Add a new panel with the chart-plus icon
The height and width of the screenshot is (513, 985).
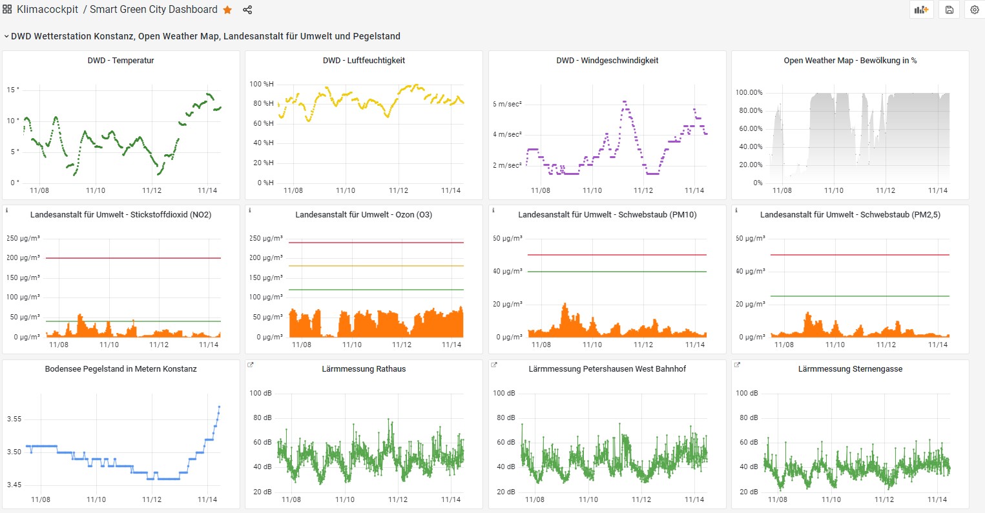click(x=922, y=10)
